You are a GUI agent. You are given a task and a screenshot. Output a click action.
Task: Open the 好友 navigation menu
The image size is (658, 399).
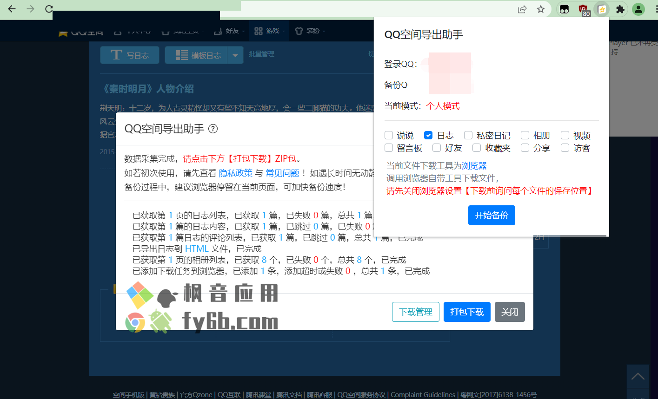(229, 31)
